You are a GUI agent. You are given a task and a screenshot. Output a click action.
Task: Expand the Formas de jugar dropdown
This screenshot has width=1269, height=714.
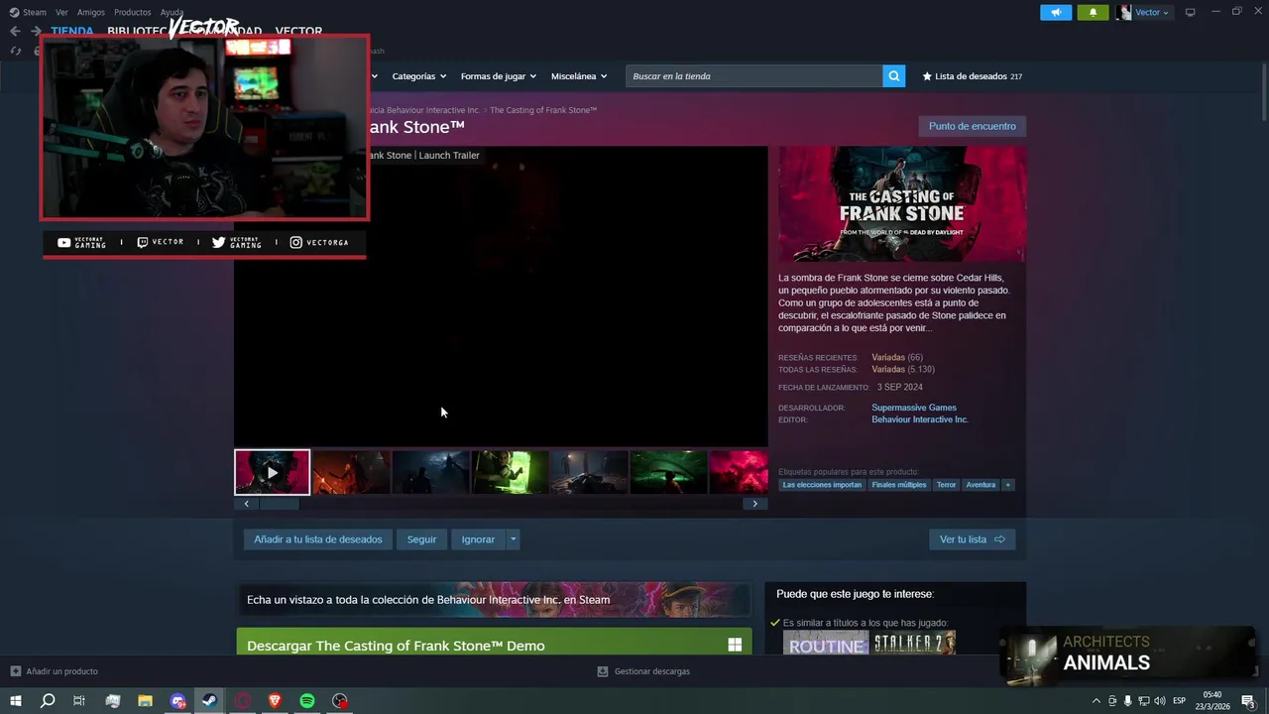point(499,76)
